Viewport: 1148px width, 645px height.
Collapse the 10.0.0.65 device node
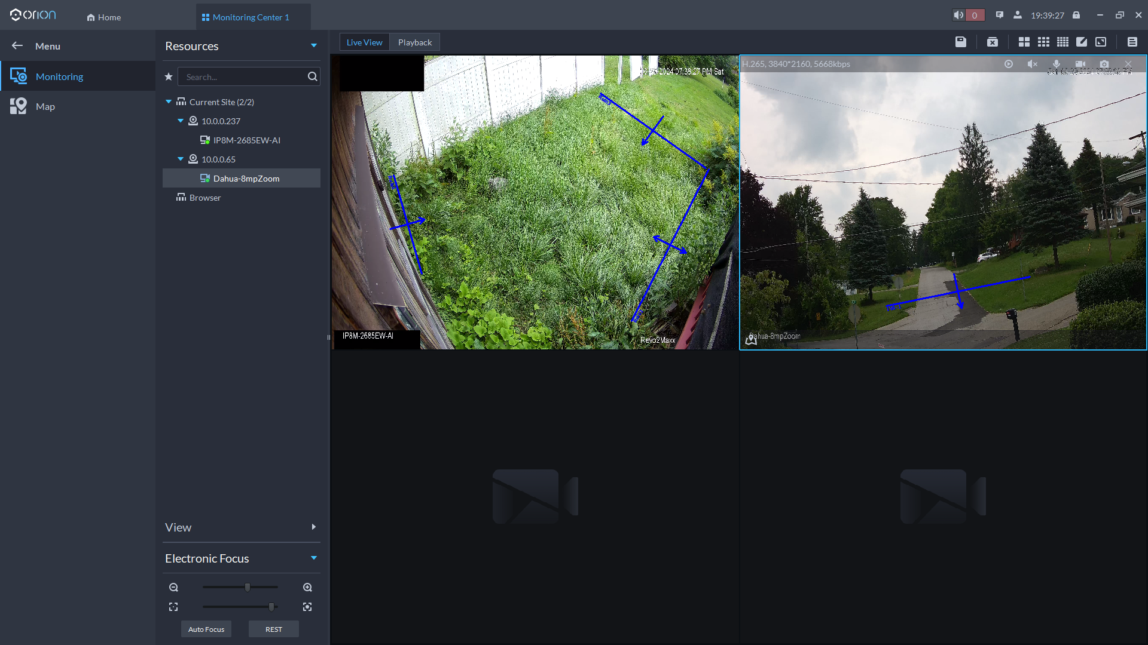point(181,159)
